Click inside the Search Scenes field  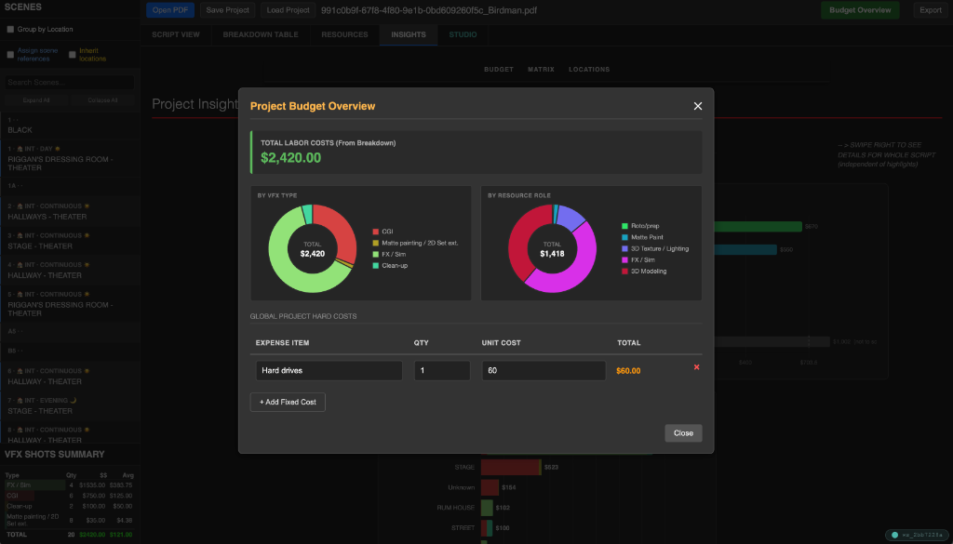coord(69,83)
